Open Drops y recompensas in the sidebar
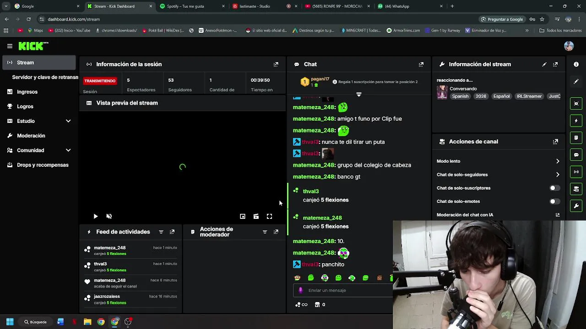 39,165
